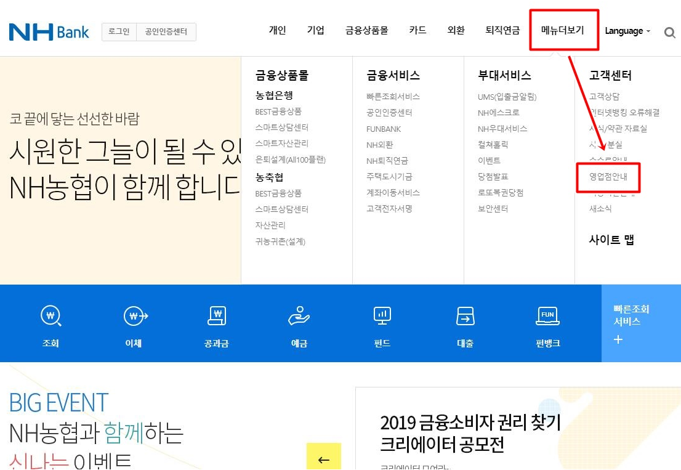The height and width of the screenshot is (470, 681).
Task: Open the 컬쳐홀릭 link
Action: [493, 145]
